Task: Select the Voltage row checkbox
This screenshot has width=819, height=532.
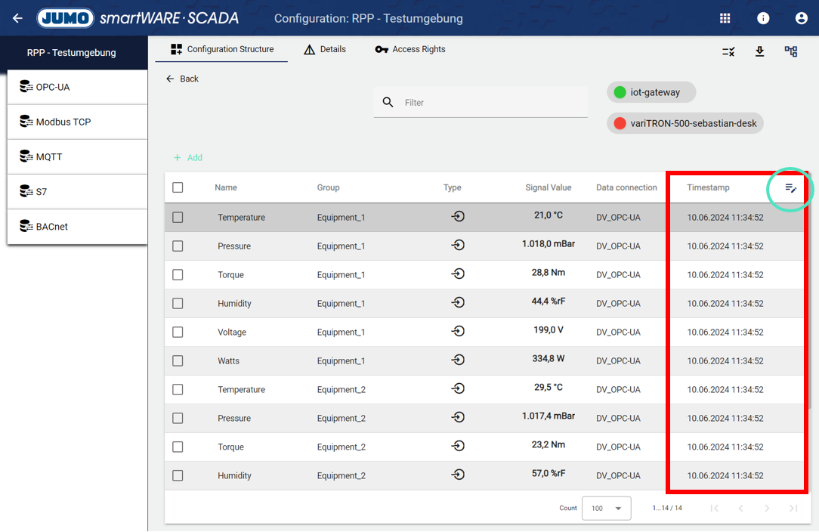Action: [x=178, y=332]
